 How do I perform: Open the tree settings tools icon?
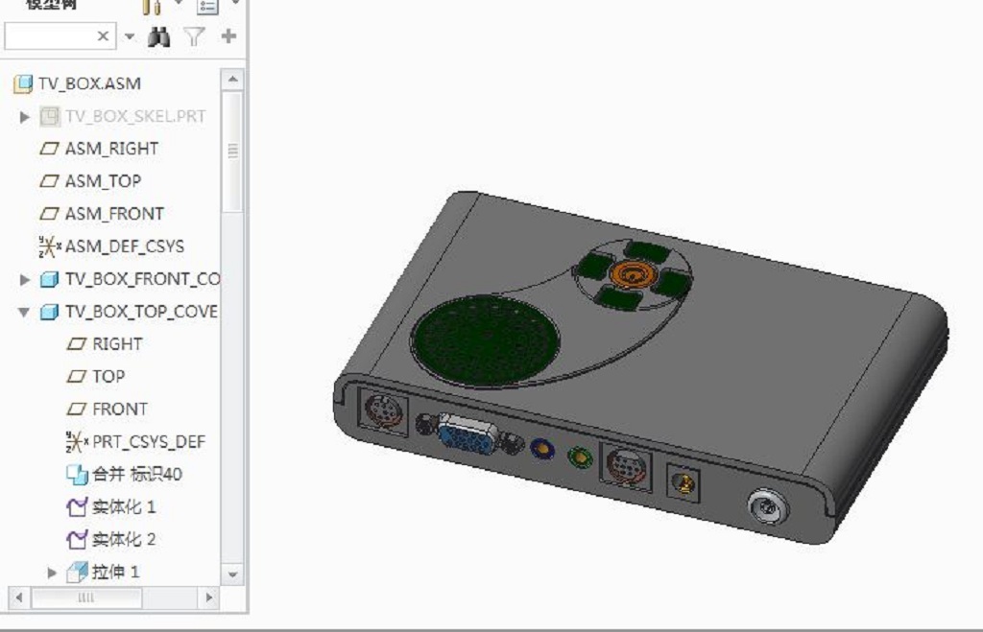point(152,7)
